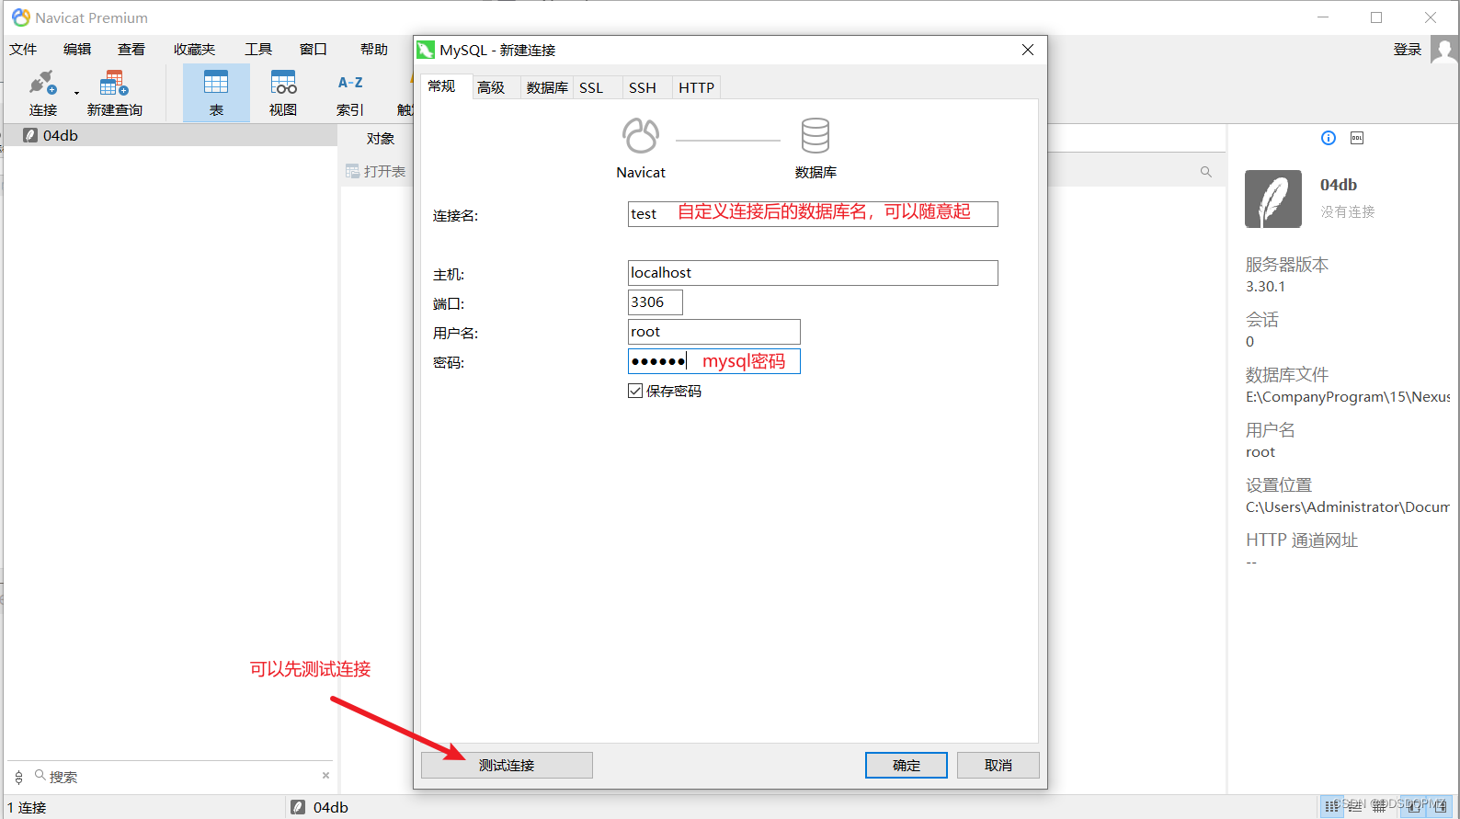Open the 工具 menu

(258, 49)
